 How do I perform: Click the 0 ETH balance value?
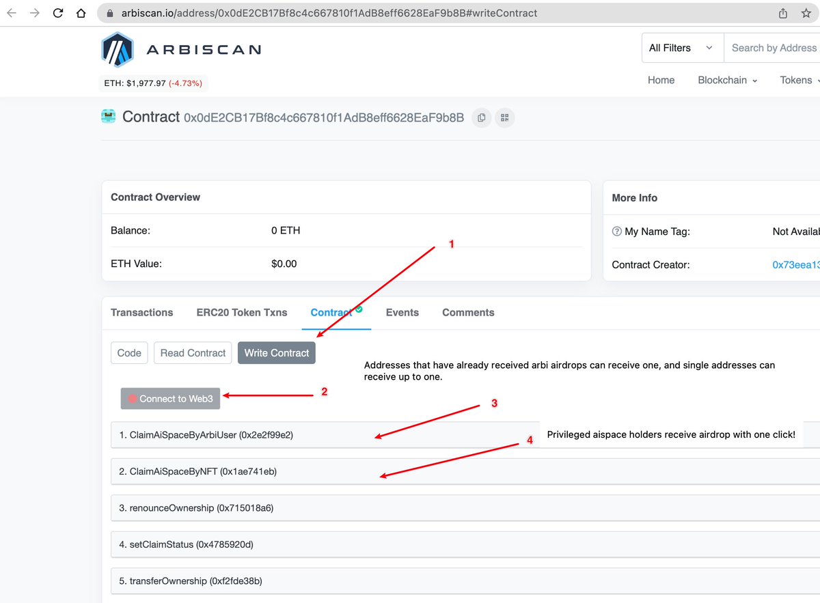(286, 231)
